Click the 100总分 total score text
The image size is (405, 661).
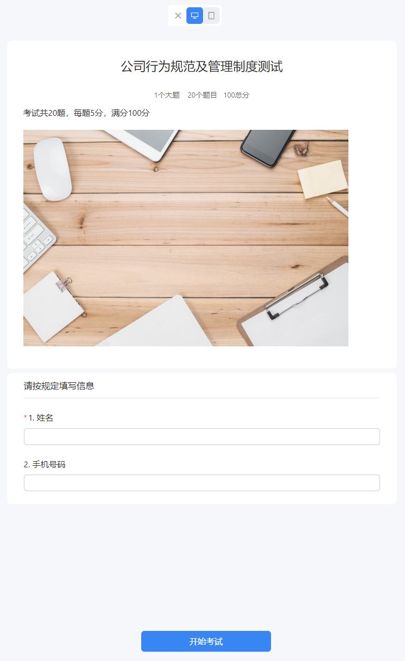[236, 95]
